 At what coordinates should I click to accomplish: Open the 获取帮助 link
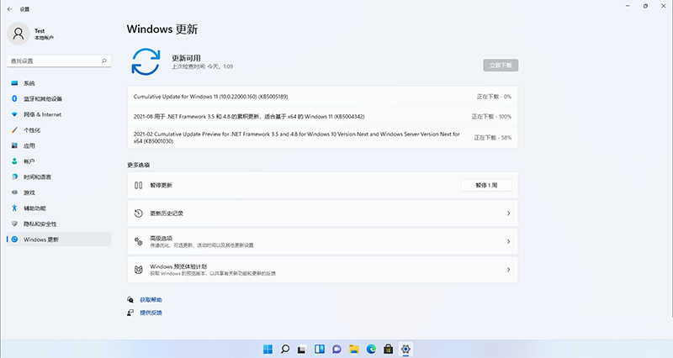tap(151, 300)
